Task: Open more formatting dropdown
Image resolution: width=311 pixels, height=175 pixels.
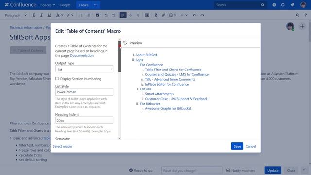Action: click(70, 15)
